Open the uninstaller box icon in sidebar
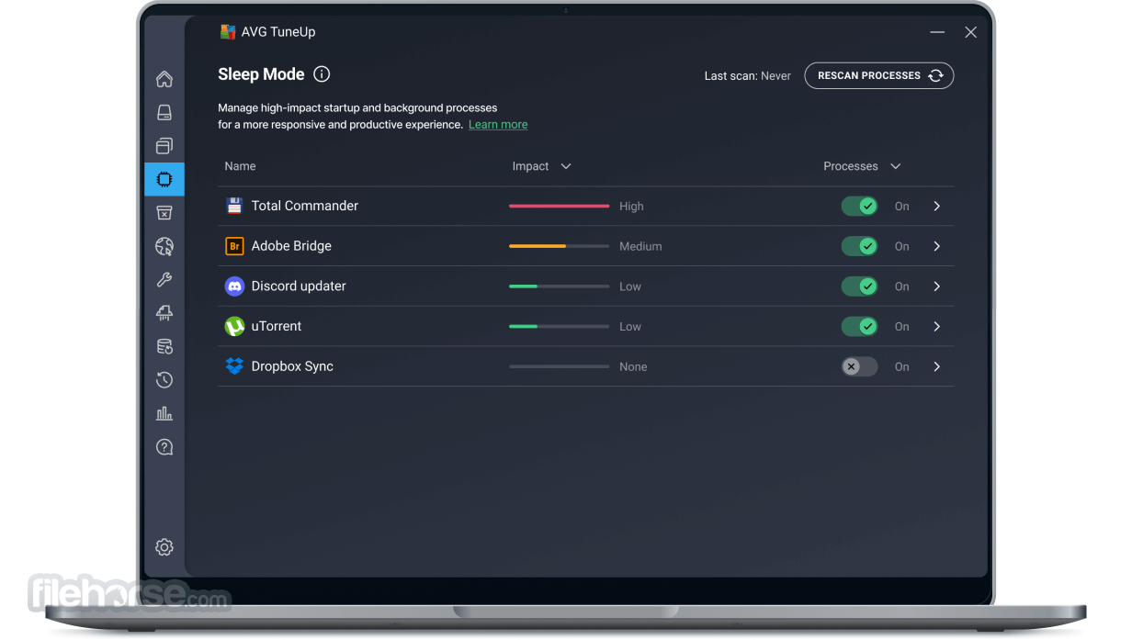This screenshot has width=1132, height=640. coord(164,213)
